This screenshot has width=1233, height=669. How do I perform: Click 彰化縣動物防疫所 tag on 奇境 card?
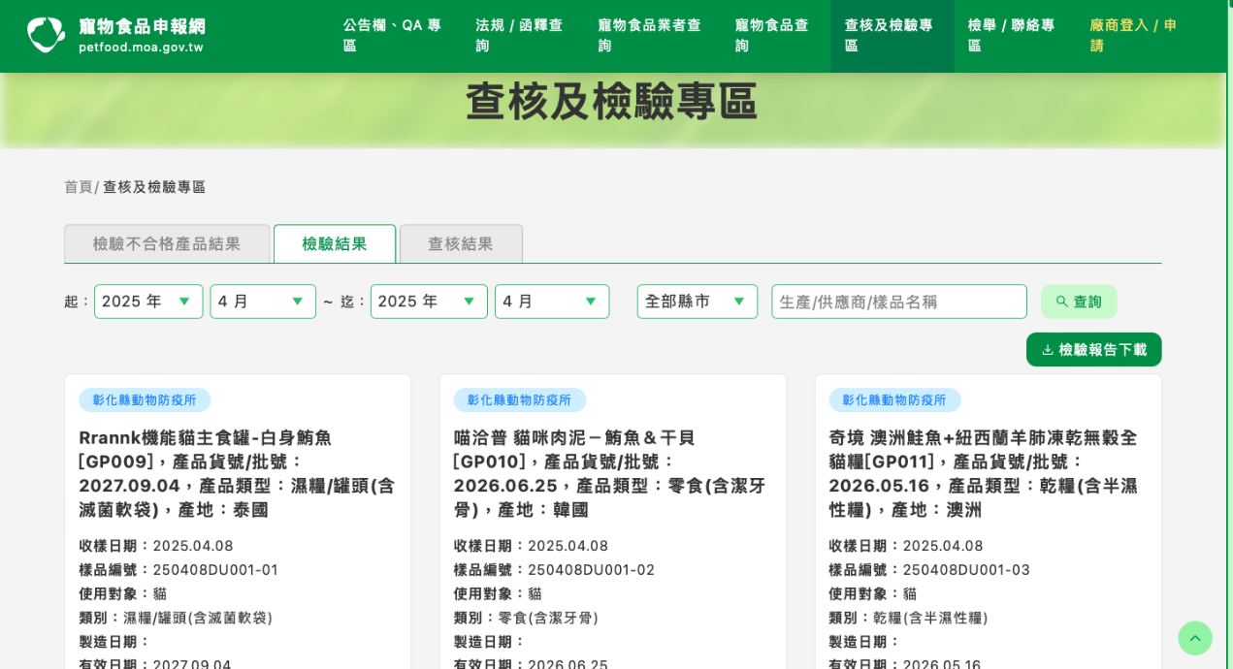(x=894, y=399)
